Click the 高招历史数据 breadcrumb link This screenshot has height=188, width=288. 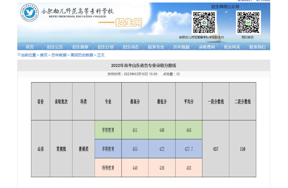pos(82,55)
